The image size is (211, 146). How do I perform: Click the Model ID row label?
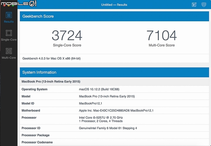tap(28, 103)
